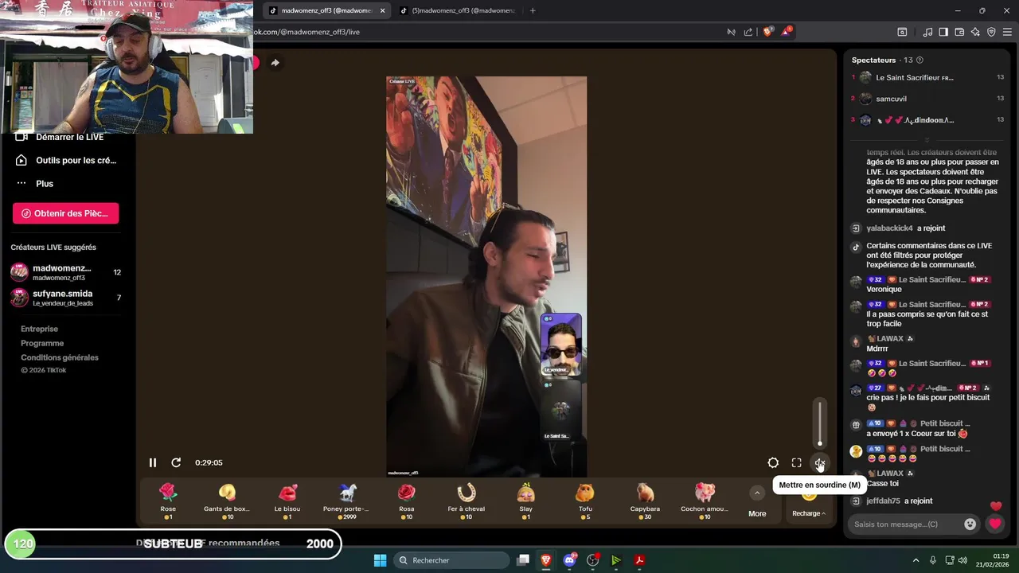Send the Capybara gift
The width and height of the screenshot is (1019, 573).
click(645, 501)
